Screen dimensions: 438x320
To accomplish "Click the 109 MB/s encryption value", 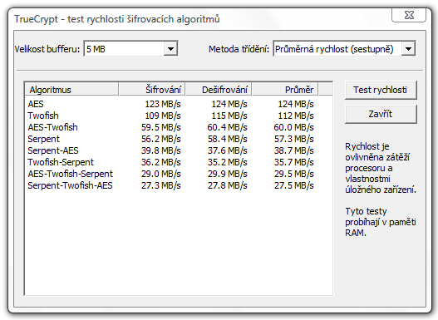I will point(163,116).
